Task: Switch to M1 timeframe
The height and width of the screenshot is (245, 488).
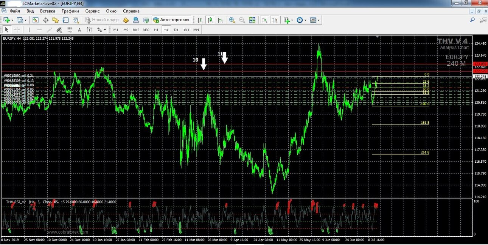Action: (116, 30)
